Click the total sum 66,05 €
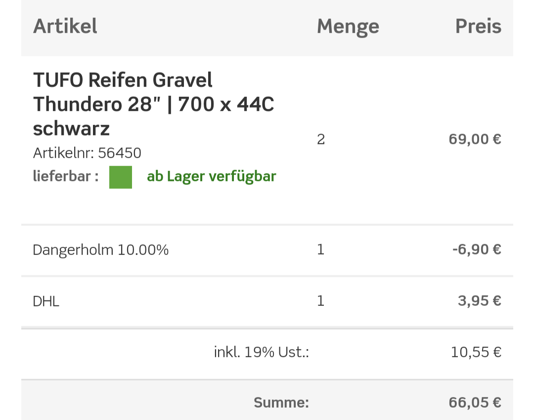Image resolution: width=534 pixels, height=420 pixels. [475, 403]
